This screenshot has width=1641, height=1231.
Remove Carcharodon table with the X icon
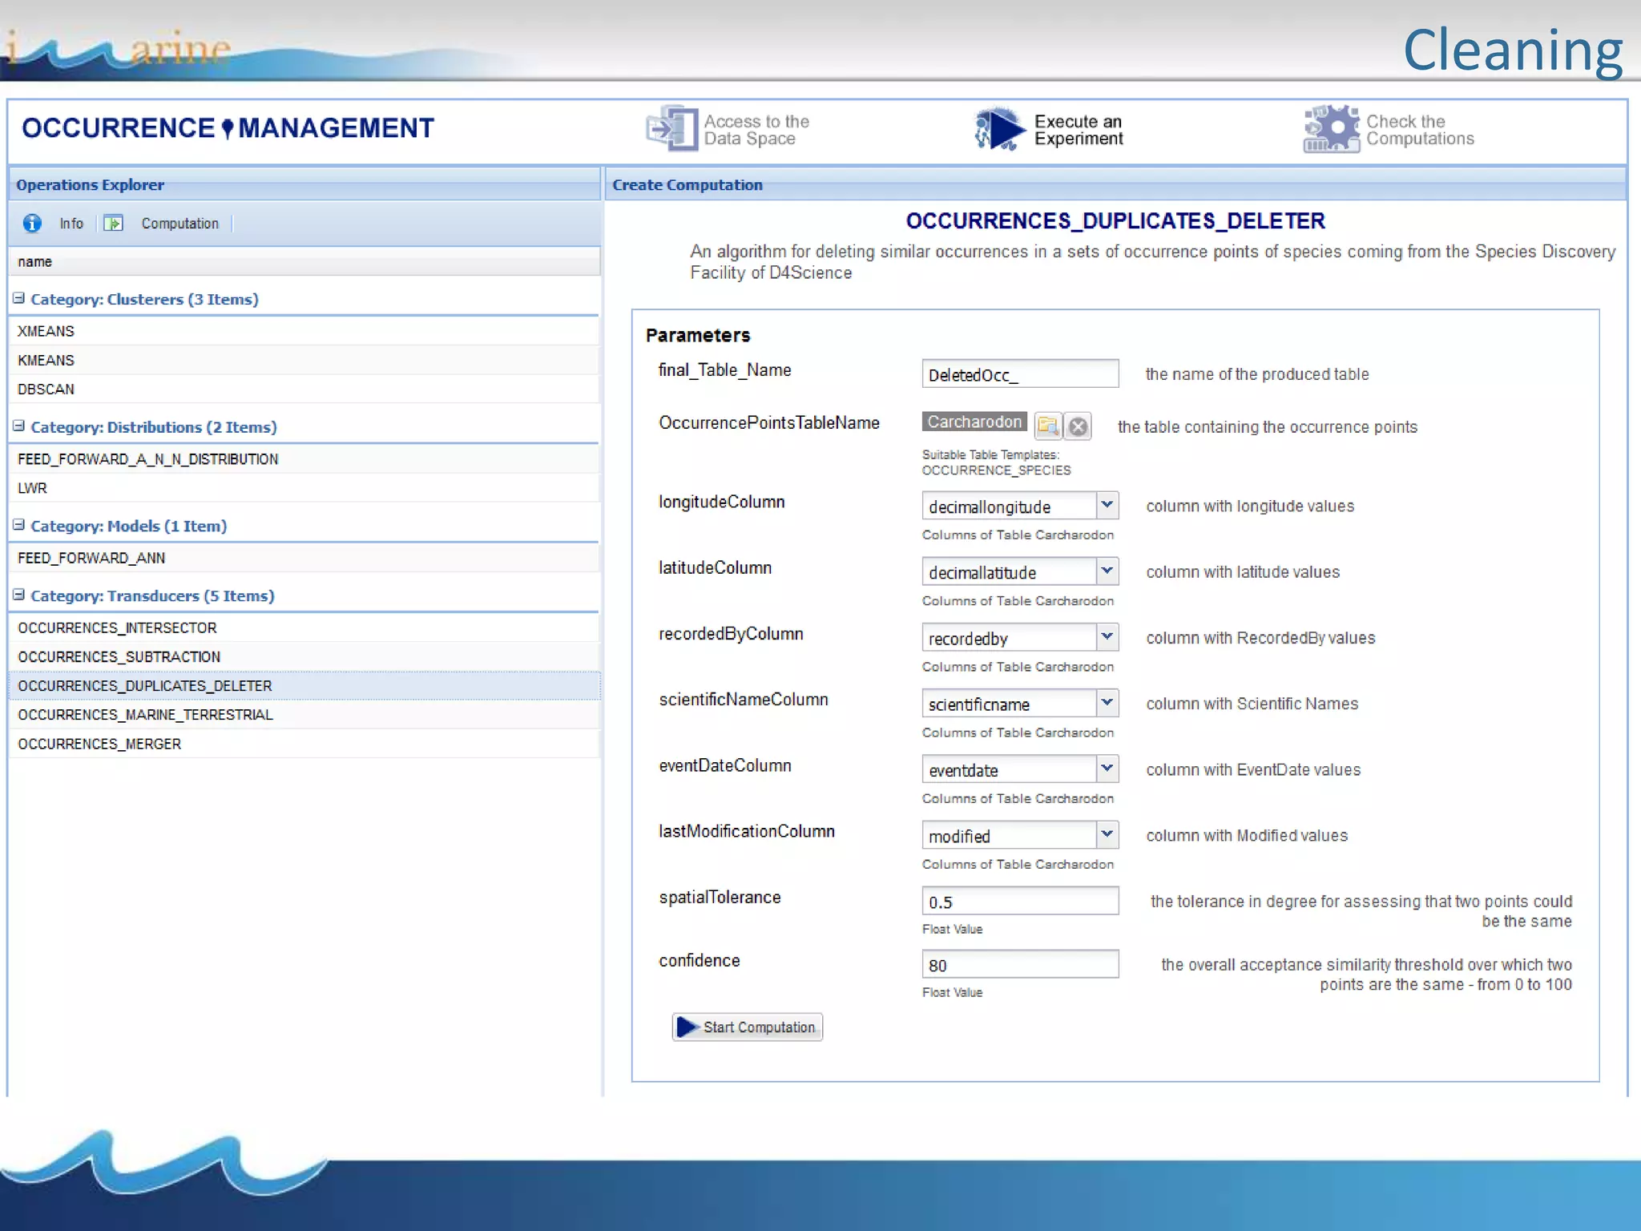[1079, 426]
